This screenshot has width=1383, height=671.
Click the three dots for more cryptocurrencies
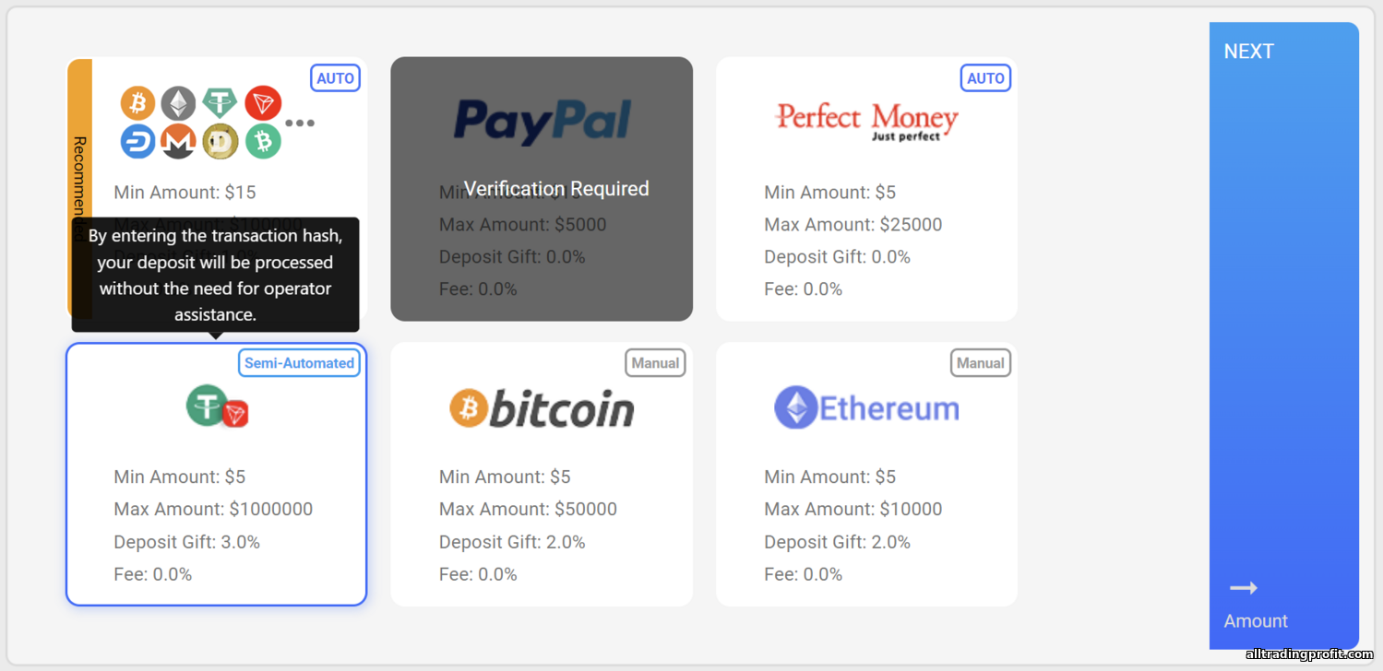300,123
